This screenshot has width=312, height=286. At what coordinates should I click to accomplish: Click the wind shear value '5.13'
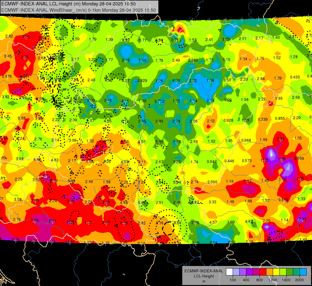click(x=142, y=203)
